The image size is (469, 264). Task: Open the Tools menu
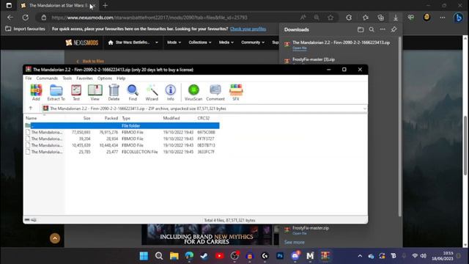click(67, 78)
